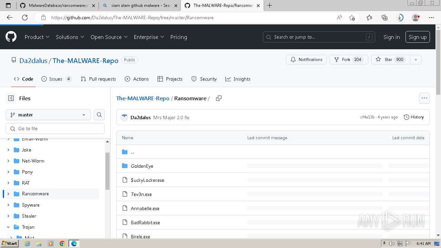Open the BadRabbit.exe file
Viewport: 441px width, 248px height.
145,223
